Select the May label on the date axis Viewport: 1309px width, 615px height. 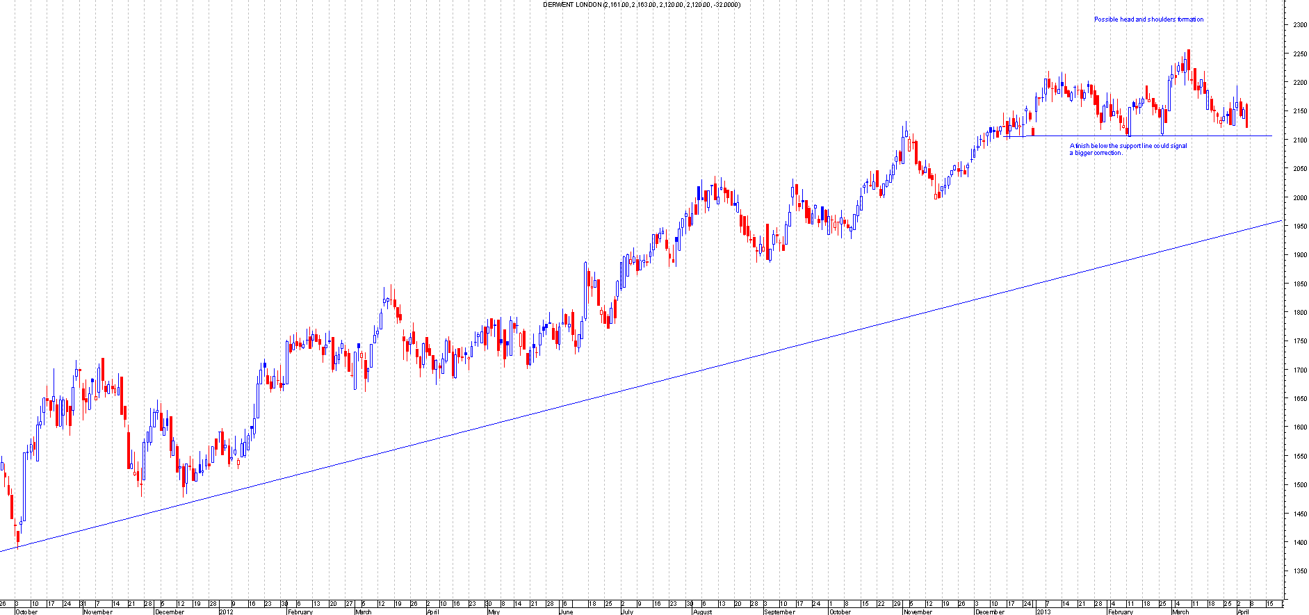pos(493,612)
